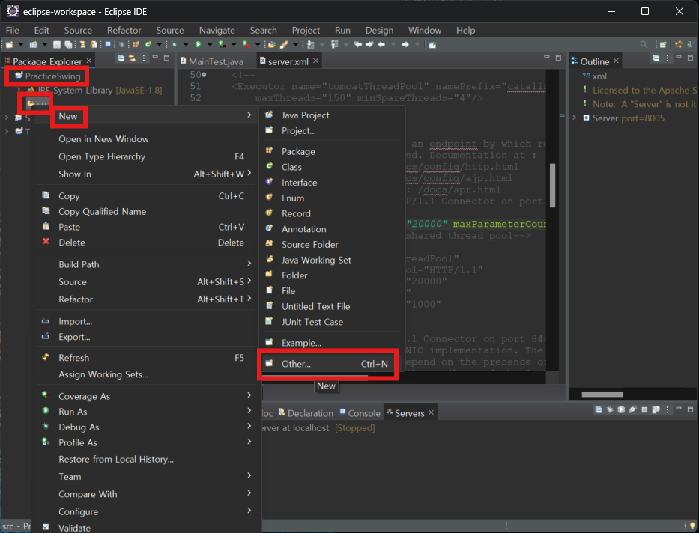Click Refresh in the context menu
The width and height of the screenshot is (699, 533).
coord(146,358)
